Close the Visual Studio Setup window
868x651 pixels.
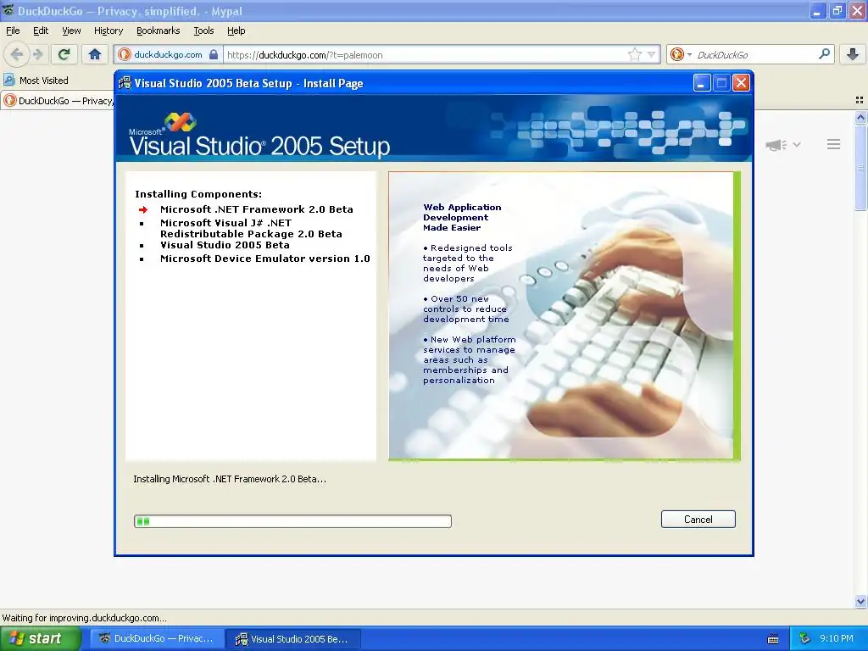point(741,83)
